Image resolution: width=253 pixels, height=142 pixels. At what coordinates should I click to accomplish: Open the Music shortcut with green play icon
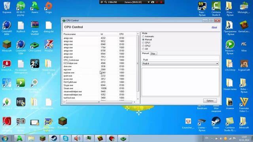pyautogui.click(x=230, y=47)
